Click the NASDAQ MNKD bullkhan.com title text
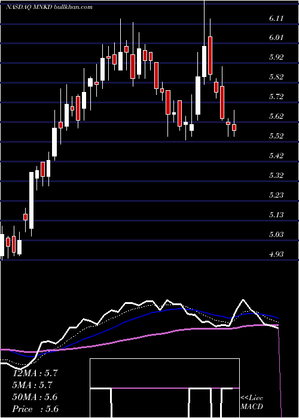This screenshot has height=418, width=299. tap(49, 7)
